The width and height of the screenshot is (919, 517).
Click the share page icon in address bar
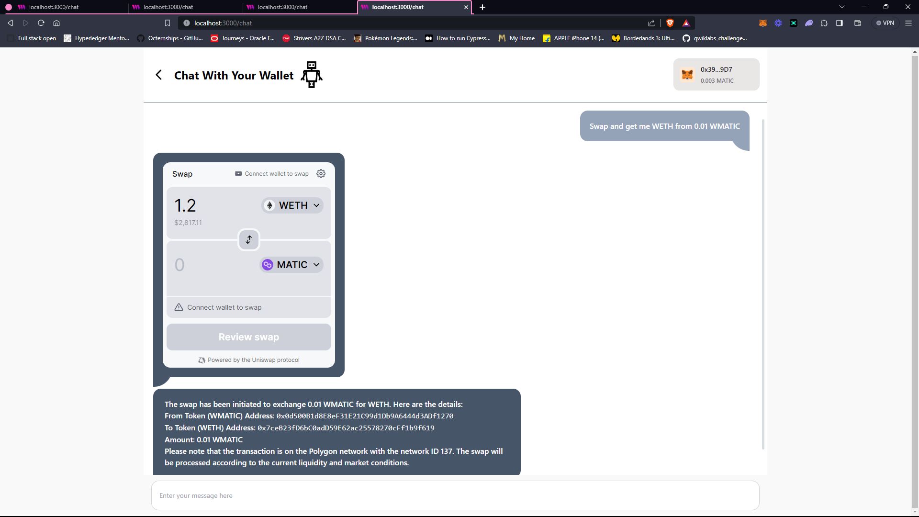click(x=651, y=23)
